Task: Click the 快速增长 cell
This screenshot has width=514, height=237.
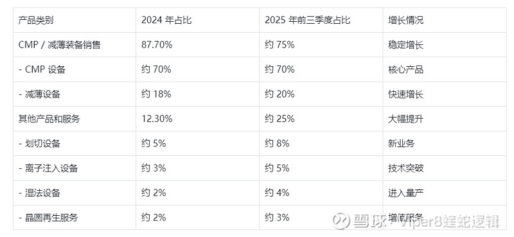Action: [445, 94]
